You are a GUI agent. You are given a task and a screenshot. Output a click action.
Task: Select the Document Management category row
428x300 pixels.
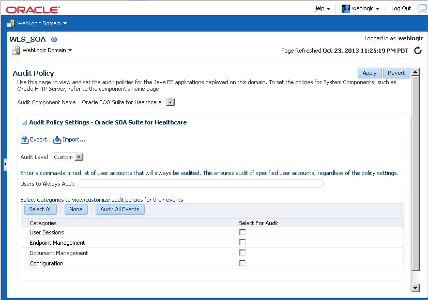click(212, 253)
